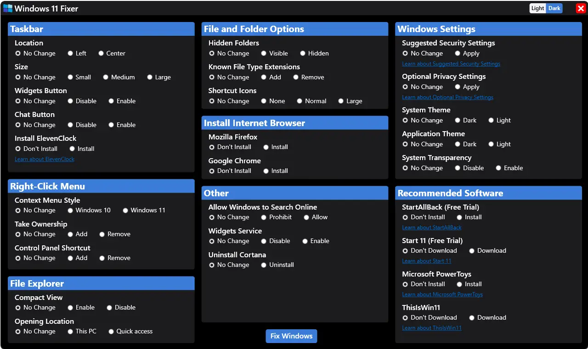
Task: Open Learn about StartAllBack link
Action: tap(432, 227)
